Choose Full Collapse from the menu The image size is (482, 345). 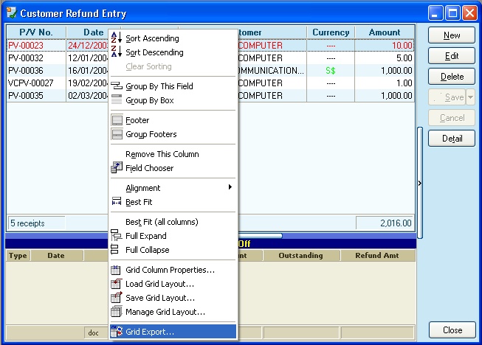(x=148, y=250)
